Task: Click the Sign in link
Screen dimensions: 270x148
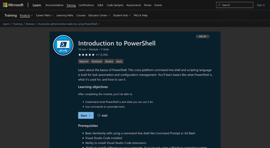Action: 261,5
